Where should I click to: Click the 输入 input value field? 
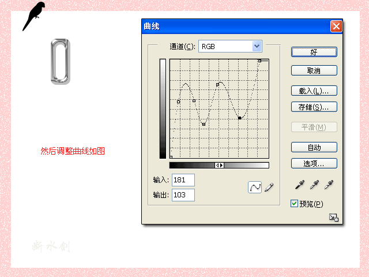(x=183, y=180)
